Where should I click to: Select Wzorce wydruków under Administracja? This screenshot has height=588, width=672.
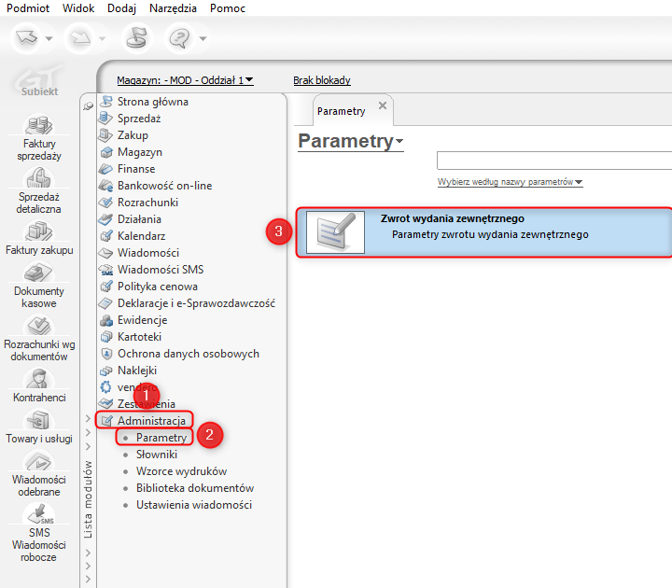pos(182,471)
